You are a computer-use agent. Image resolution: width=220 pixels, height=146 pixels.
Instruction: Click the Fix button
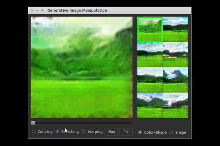coord(126,132)
